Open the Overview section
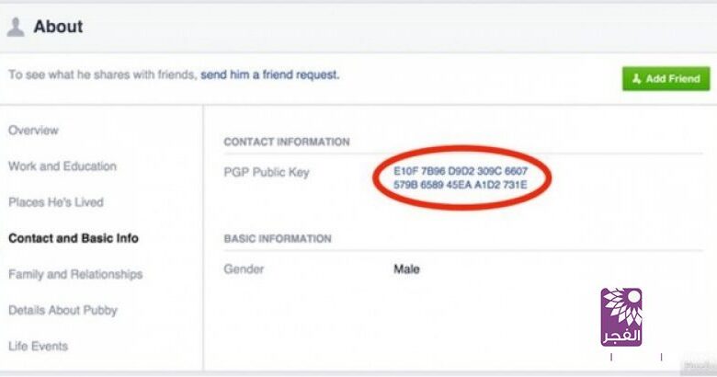This screenshot has width=717, height=377. pyautogui.click(x=33, y=131)
